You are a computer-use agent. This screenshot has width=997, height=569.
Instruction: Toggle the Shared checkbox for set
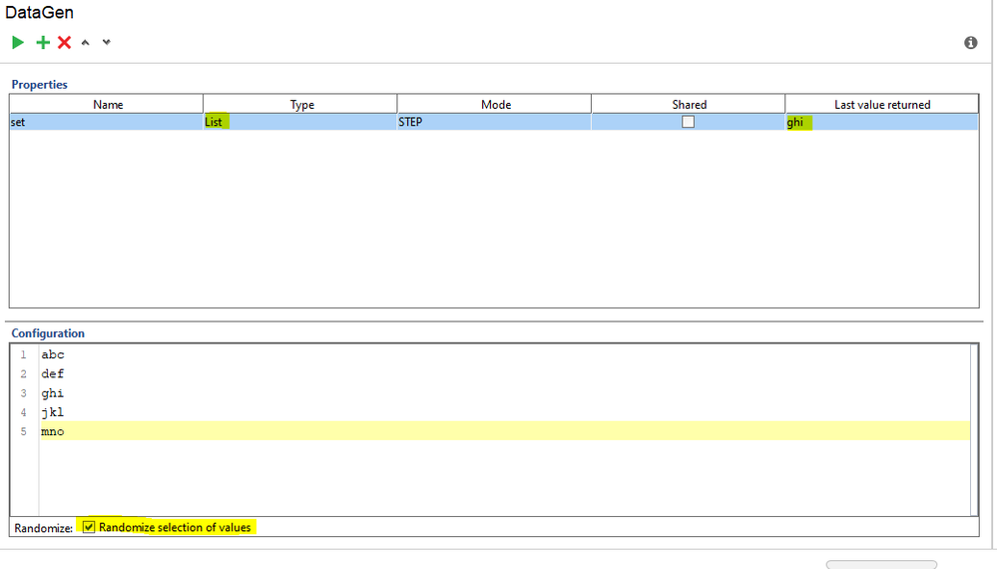[x=688, y=122]
